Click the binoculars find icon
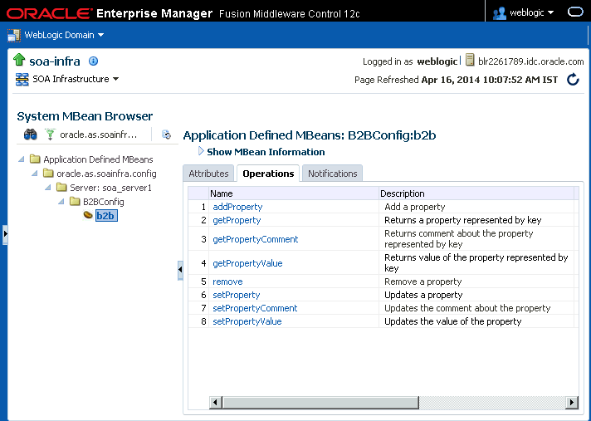Image resolution: width=591 pixels, height=421 pixels. (31, 135)
